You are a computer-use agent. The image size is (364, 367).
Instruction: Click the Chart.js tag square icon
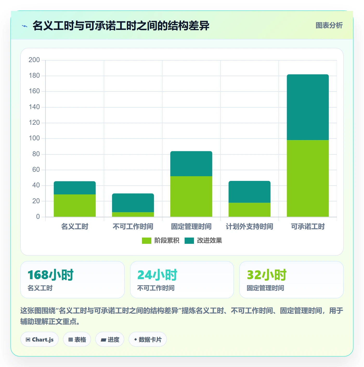pyautogui.click(x=28, y=339)
